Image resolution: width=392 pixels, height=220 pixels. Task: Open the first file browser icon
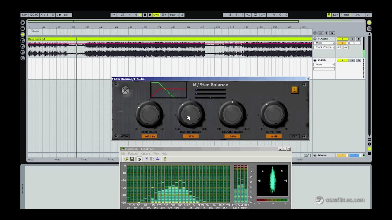pos(23,40)
